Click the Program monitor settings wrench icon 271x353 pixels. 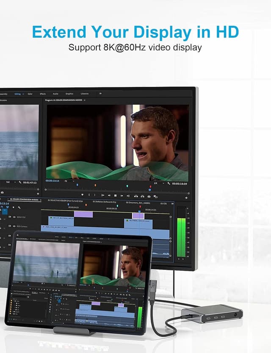[169, 183]
